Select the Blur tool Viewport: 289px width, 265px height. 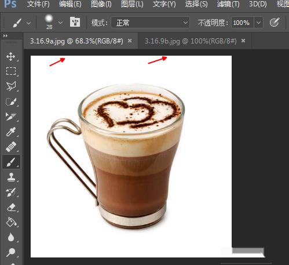(11, 237)
